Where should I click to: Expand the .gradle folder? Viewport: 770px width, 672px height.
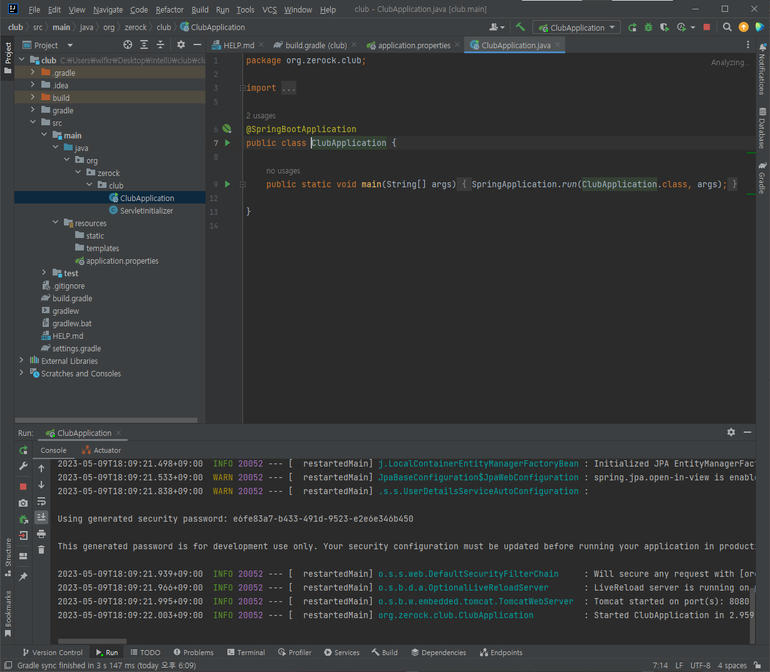[33, 73]
